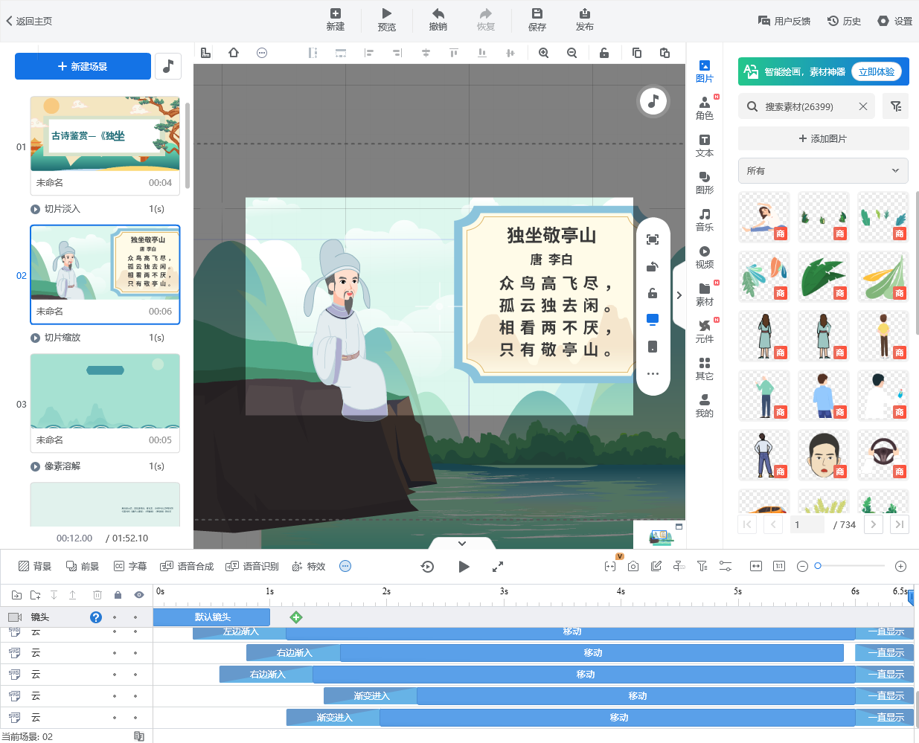Open the 所有 category dropdown
The width and height of the screenshot is (919, 743).
(824, 170)
